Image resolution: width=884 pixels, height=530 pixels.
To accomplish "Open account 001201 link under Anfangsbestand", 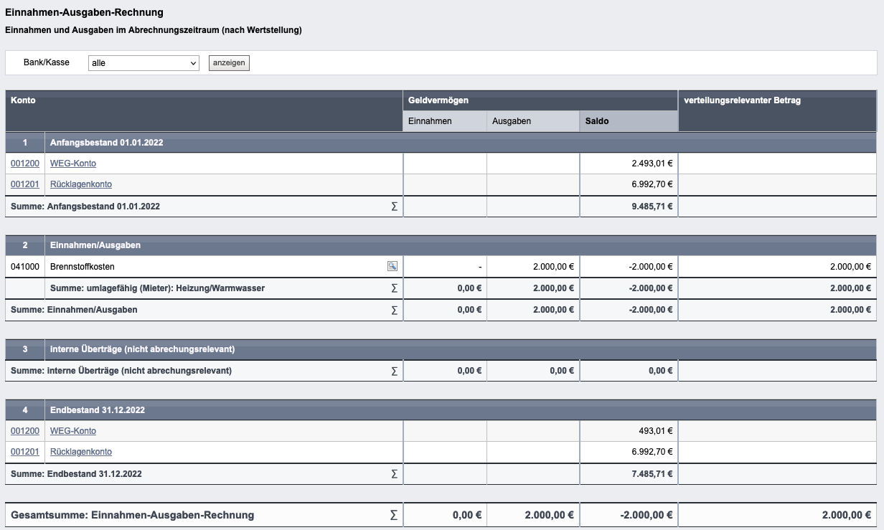I will coord(24,184).
